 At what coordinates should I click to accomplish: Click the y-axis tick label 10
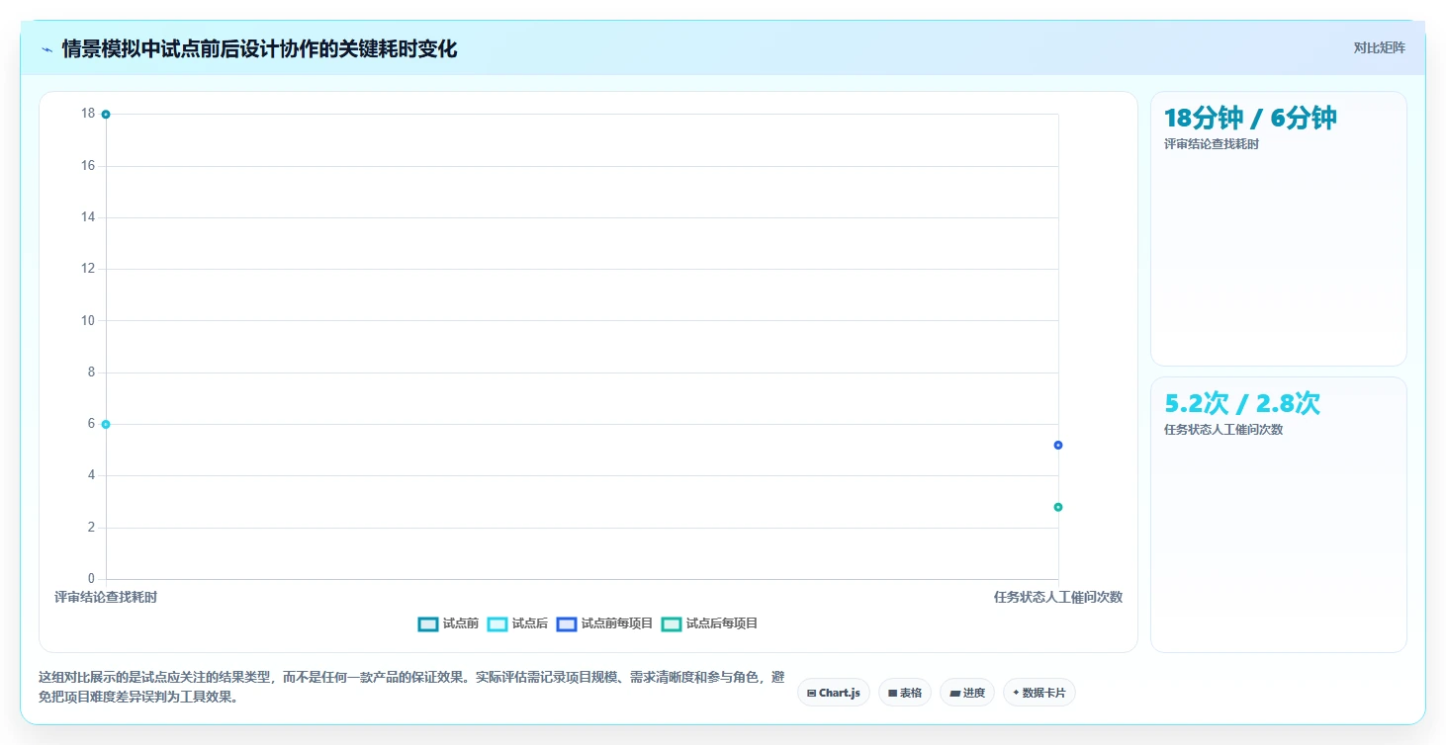pos(88,320)
